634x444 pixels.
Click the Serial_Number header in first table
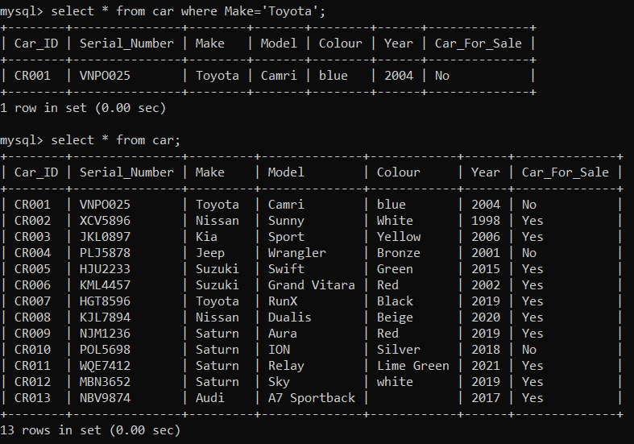tap(126, 44)
